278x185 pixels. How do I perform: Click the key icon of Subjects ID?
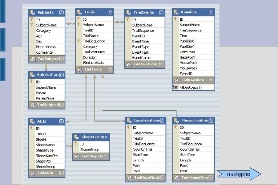pyautogui.click(x=32, y=19)
